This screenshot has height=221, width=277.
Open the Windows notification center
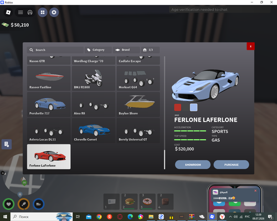[x=270, y=217]
